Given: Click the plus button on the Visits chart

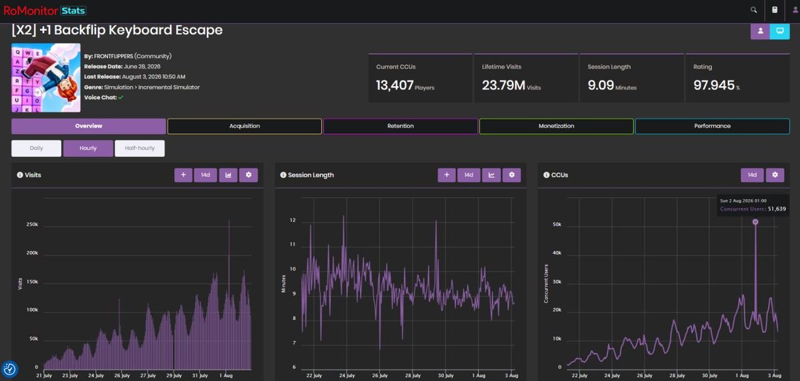Looking at the screenshot, I should pos(183,175).
